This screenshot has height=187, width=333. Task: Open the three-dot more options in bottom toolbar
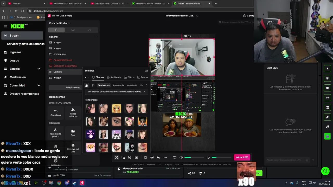tap(165, 157)
